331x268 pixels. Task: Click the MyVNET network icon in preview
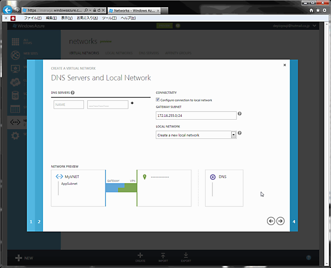(60, 176)
